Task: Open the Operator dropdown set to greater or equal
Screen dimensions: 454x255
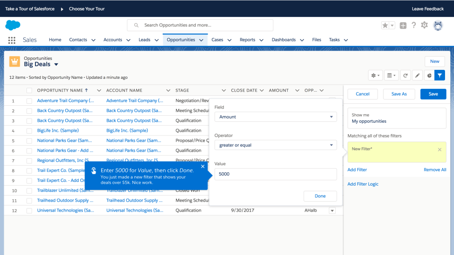Action: pos(275,145)
